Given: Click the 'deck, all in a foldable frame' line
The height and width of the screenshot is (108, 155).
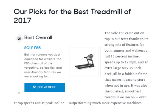Looking at the screenshot, I should click(126, 74).
